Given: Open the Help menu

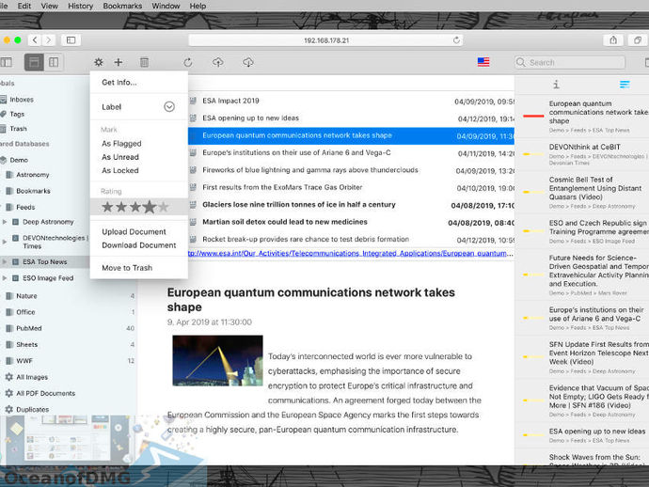Looking at the screenshot, I should click(x=198, y=6).
